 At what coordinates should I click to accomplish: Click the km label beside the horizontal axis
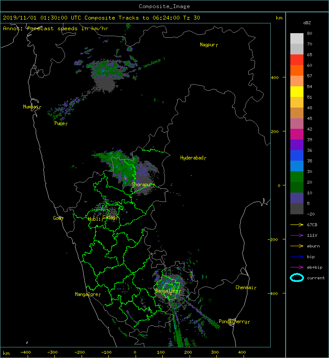click(x=6, y=353)
